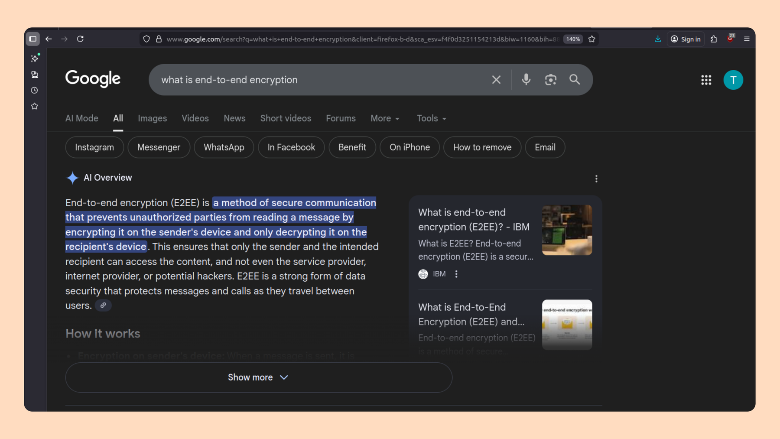Toggle the Firefox sidebar button
Image resolution: width=780 pixels, height=439 pixels.
(x=32, y=39)
